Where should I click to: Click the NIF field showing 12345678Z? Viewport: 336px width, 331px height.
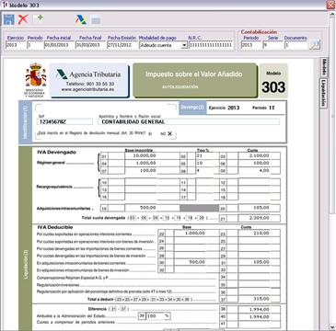coord(65,121)
